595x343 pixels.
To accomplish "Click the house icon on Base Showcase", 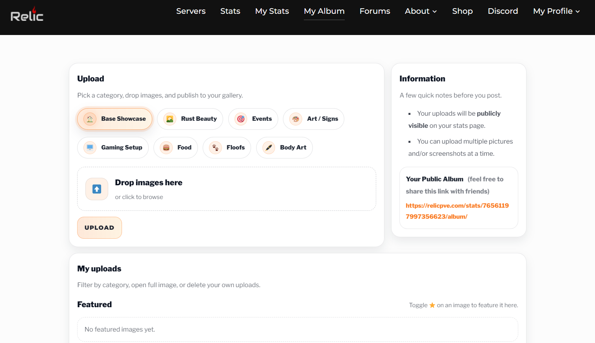I will coord(90,119).
